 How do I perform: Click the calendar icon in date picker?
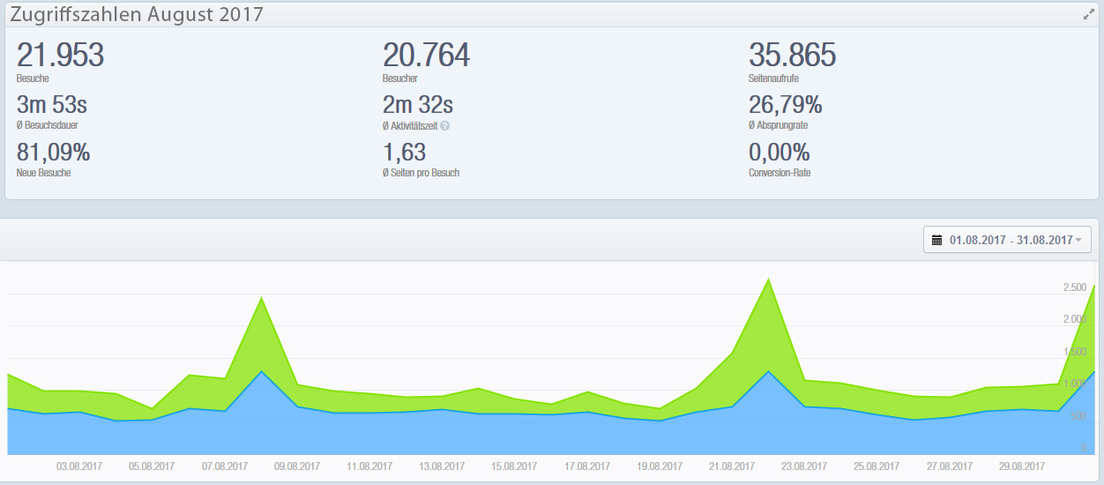(937, 240)
